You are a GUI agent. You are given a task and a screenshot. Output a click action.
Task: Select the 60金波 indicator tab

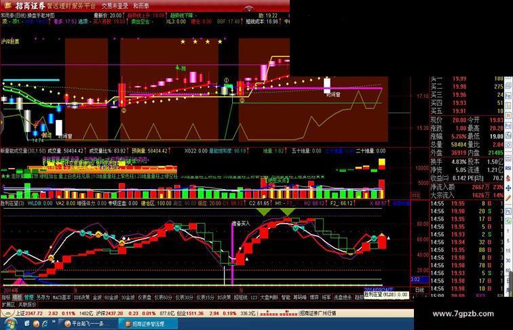pos(111,297)
